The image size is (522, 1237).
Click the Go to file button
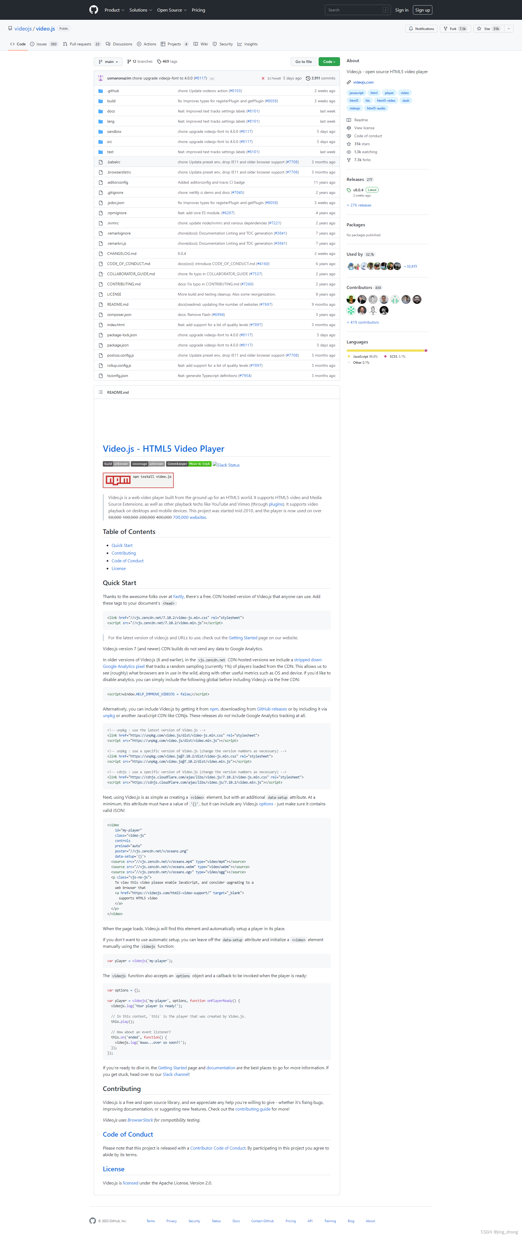coord(303,62)
